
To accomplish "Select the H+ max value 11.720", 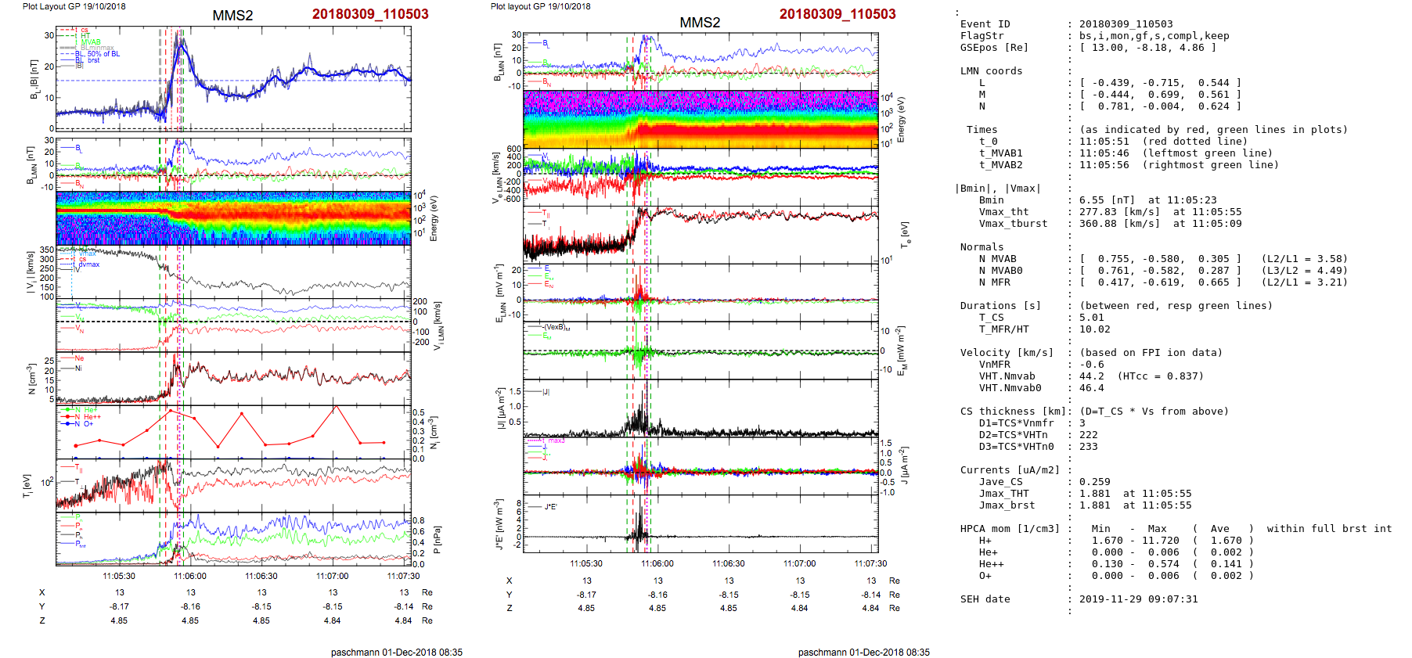I will point(1161,541).
